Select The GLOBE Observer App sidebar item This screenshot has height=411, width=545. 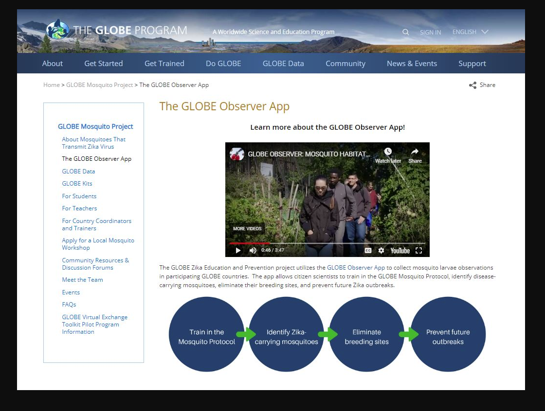(97, 159)
